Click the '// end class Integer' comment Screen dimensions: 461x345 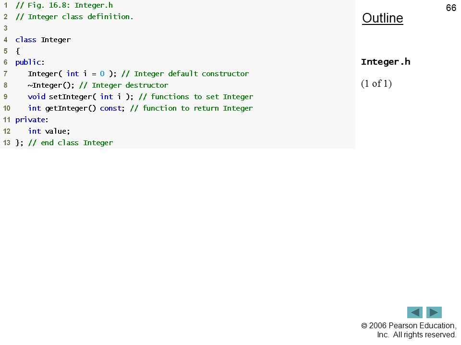pyautogui.click(x=71, y=143)
